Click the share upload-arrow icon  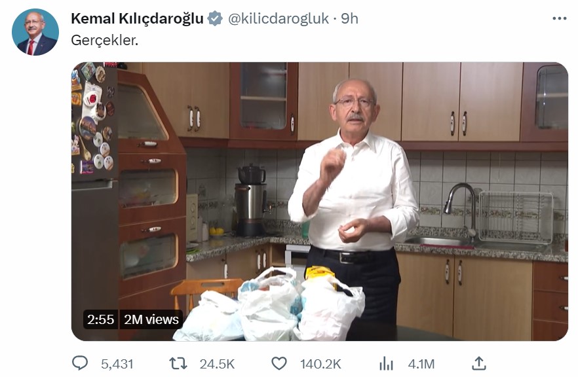click(478, 363)
